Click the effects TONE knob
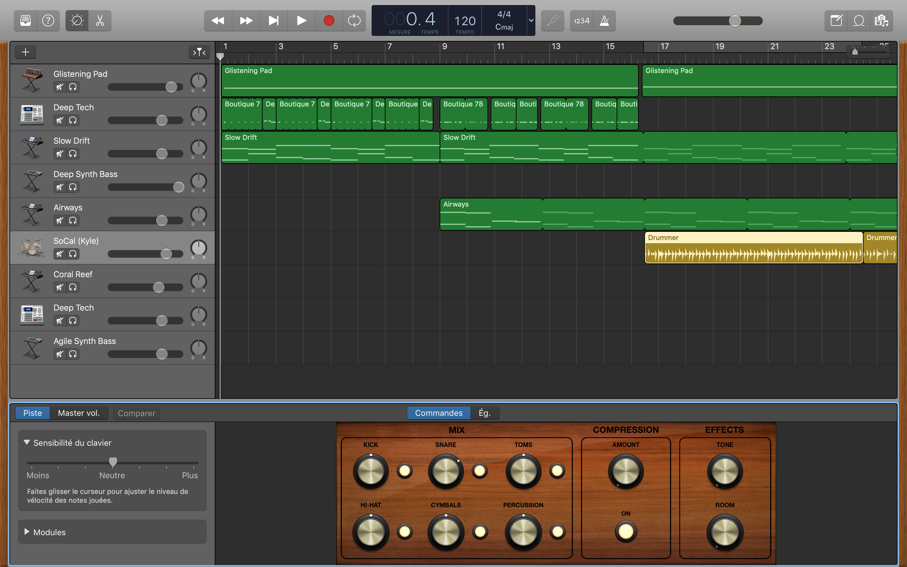The image size is (907, 567). click(x=725, y=471)
